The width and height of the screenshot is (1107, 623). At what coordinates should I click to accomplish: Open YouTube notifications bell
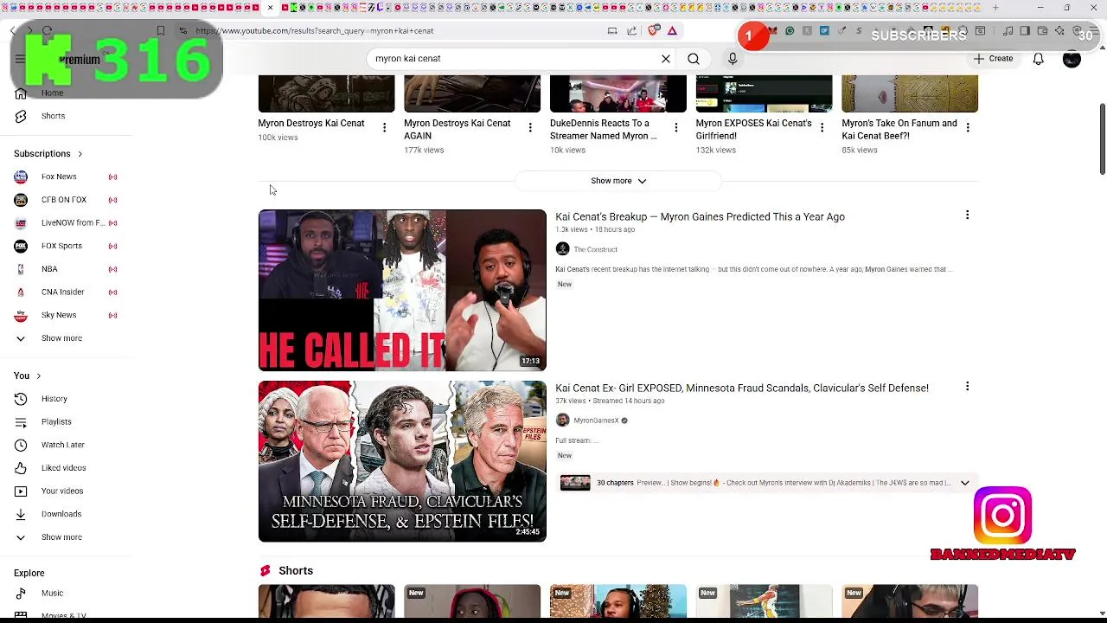[1038, 59]
